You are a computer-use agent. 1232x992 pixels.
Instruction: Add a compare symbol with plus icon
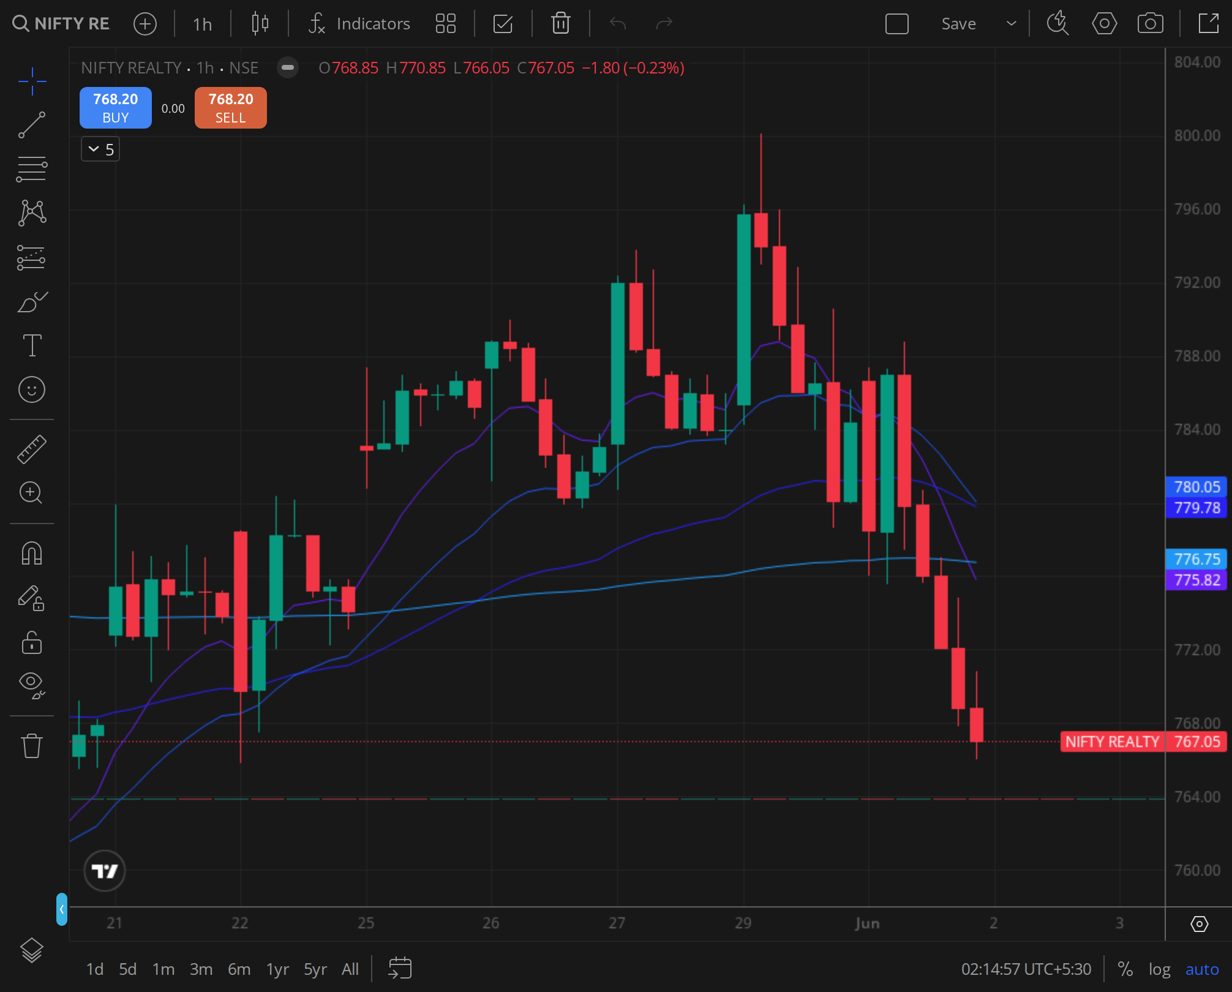(x=145, y=24)
